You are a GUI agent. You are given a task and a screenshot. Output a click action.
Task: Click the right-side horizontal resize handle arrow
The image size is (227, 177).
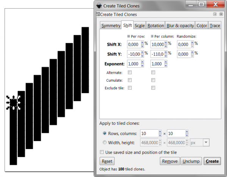pyautogui.click(x=19, y=102)
